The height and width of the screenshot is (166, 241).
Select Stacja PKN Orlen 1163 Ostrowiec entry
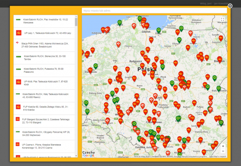click(45, 44)
